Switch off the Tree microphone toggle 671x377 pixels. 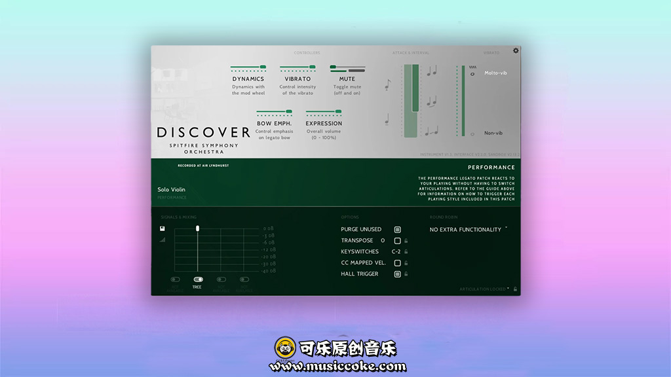(198, 279)
